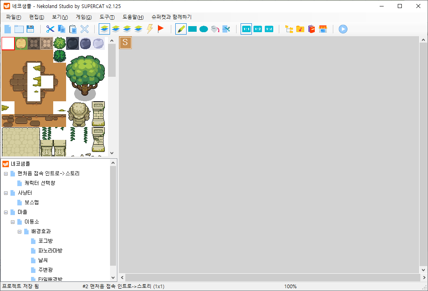
Task: Open the 도움말(H) menu
Action: pos(133,17)
